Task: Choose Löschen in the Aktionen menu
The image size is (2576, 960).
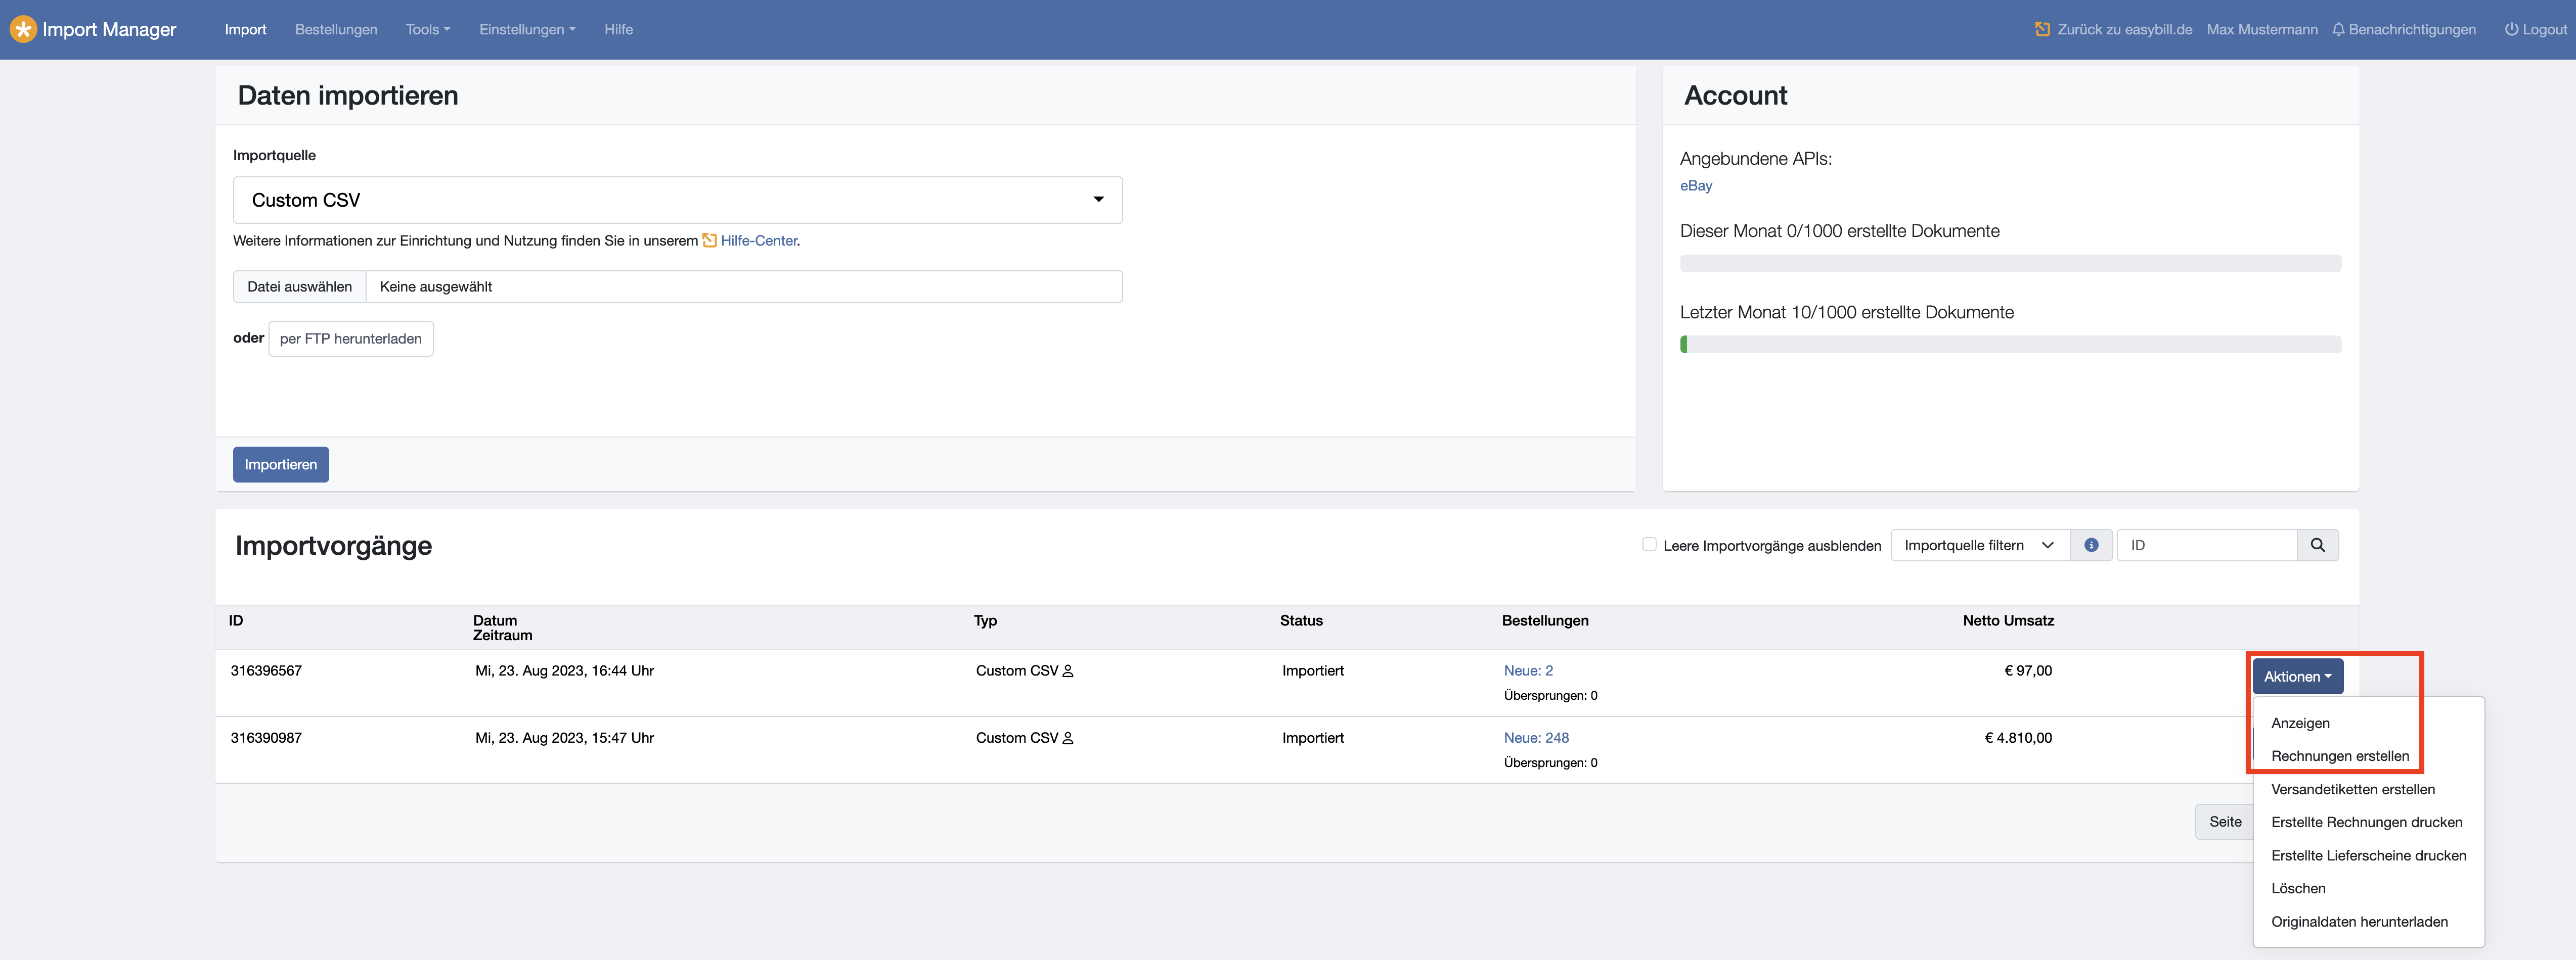Action: [2298, 888]
